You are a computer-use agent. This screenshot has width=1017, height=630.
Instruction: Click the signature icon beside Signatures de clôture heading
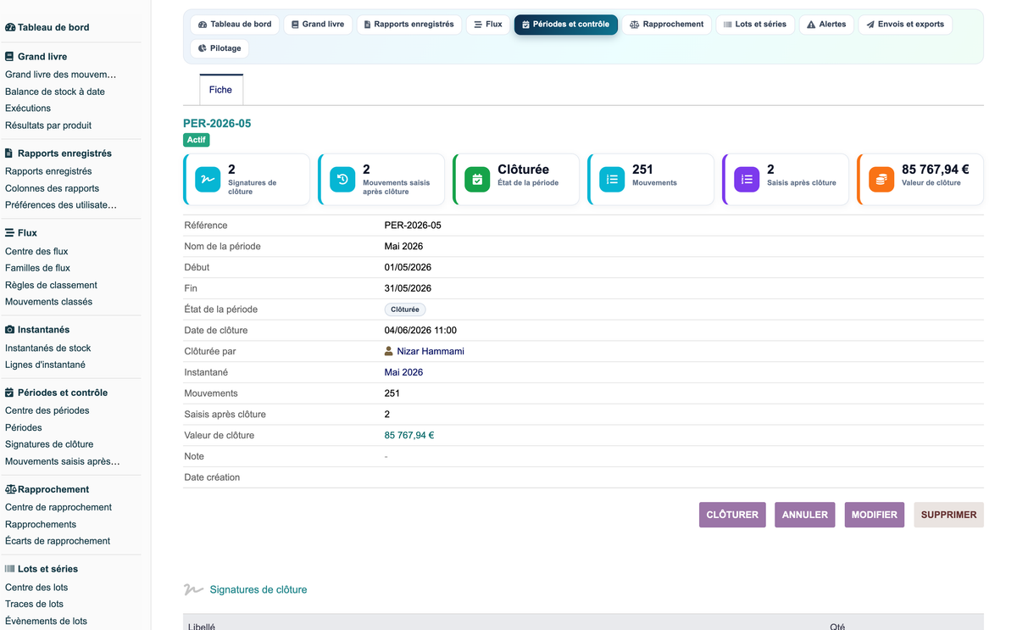point(193,589)
